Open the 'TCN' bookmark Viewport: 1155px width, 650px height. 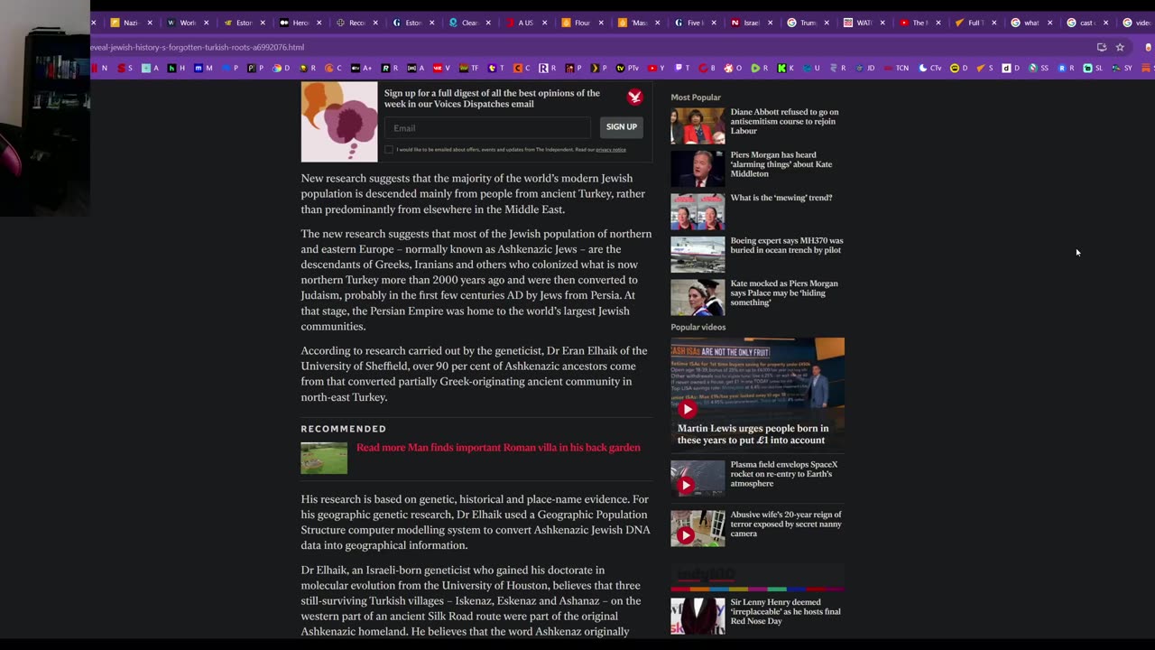(895, 68)
